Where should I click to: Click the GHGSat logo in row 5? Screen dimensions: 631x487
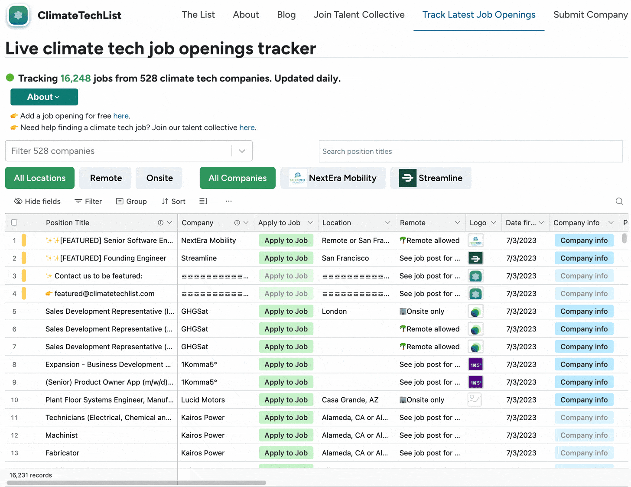coord(475,312)
